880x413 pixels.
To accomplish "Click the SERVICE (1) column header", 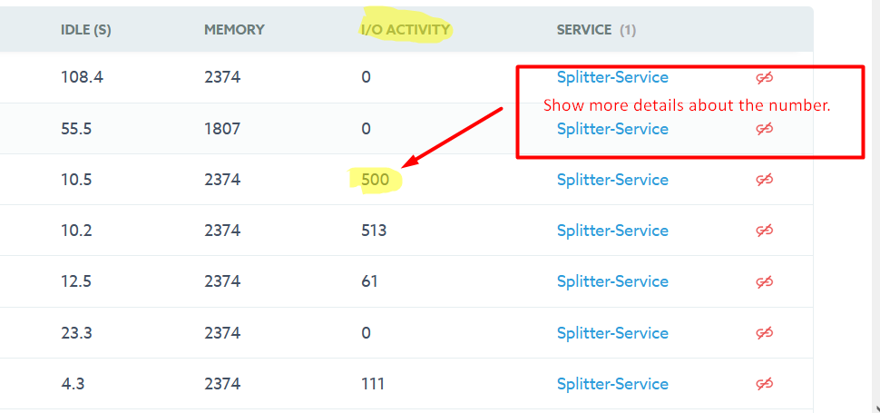I will pyautogui.click(x=596, y=30).
